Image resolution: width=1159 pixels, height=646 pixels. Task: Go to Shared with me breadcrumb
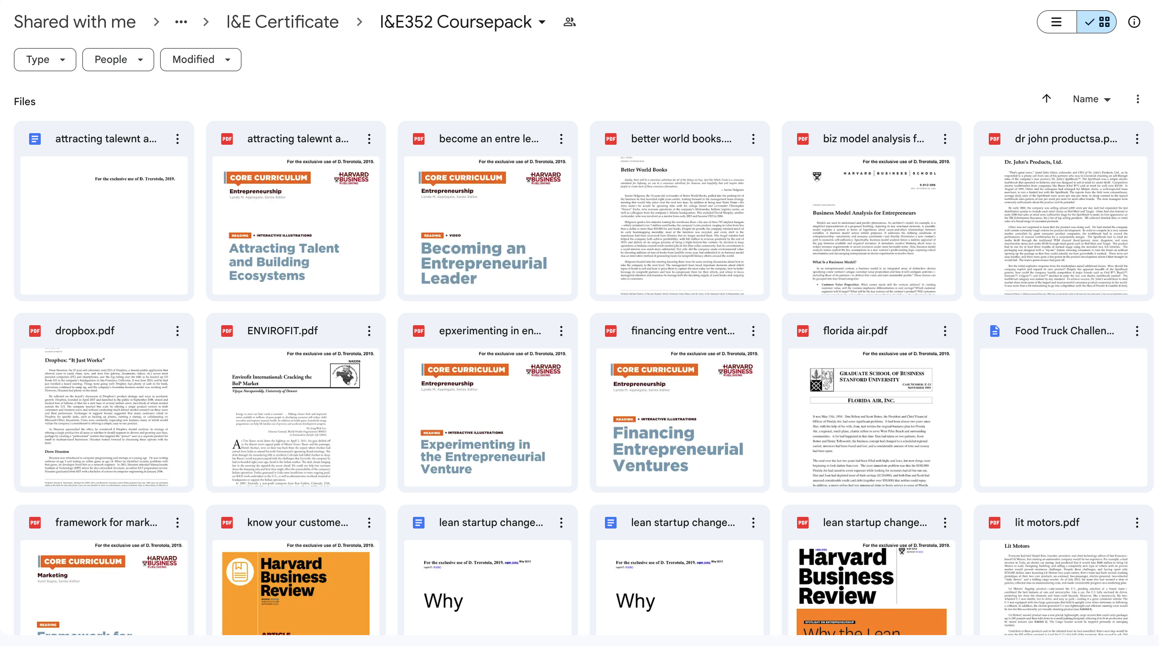tap(75, 21)
